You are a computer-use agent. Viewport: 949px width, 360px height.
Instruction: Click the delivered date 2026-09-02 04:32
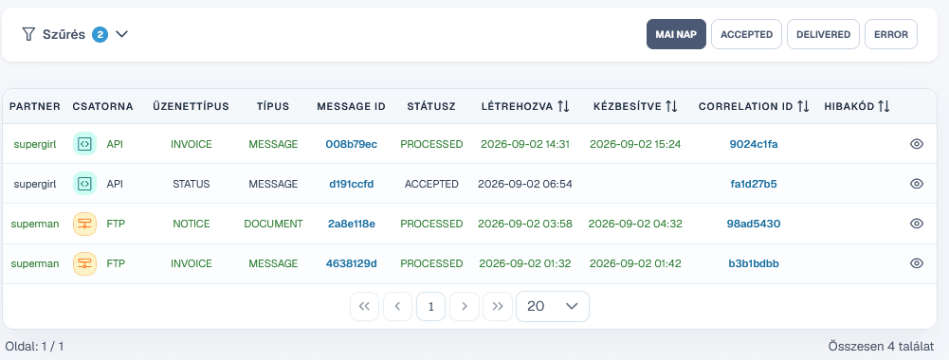(635, 224)
